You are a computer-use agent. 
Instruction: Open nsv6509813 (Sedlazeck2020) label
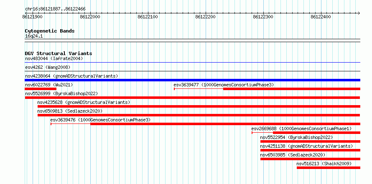pyautogui.click(x=70, y=111)
